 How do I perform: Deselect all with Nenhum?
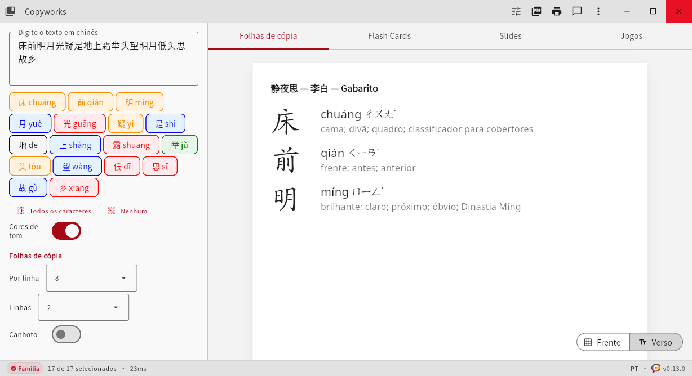coord(127,211)
